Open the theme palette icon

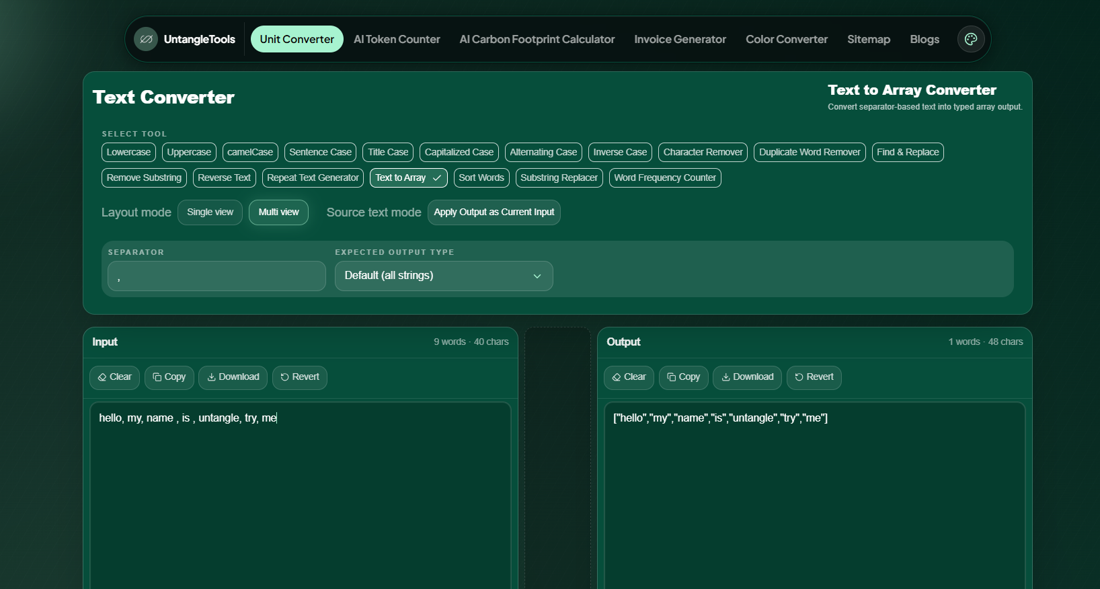[x=971, y=39]
